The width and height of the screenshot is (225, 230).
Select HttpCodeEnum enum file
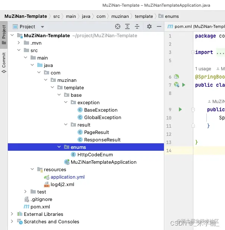point(95,154)
